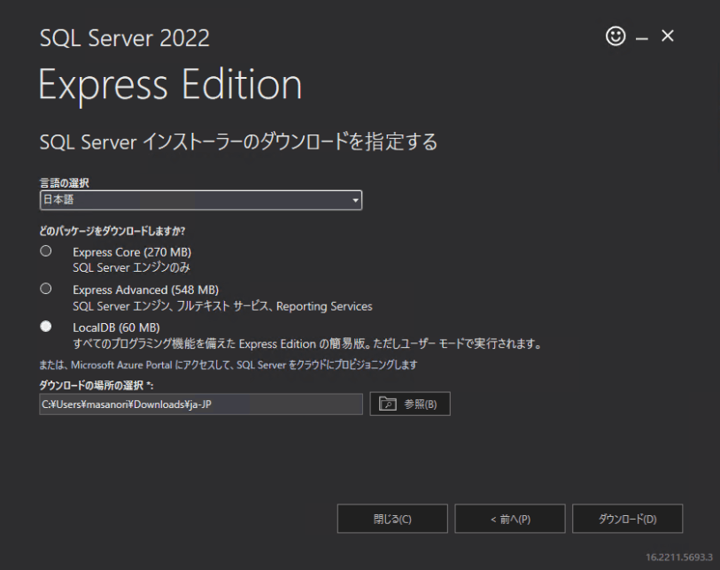
Task: Click the < 前へ(P) button
Action: [x=510, y=519]
